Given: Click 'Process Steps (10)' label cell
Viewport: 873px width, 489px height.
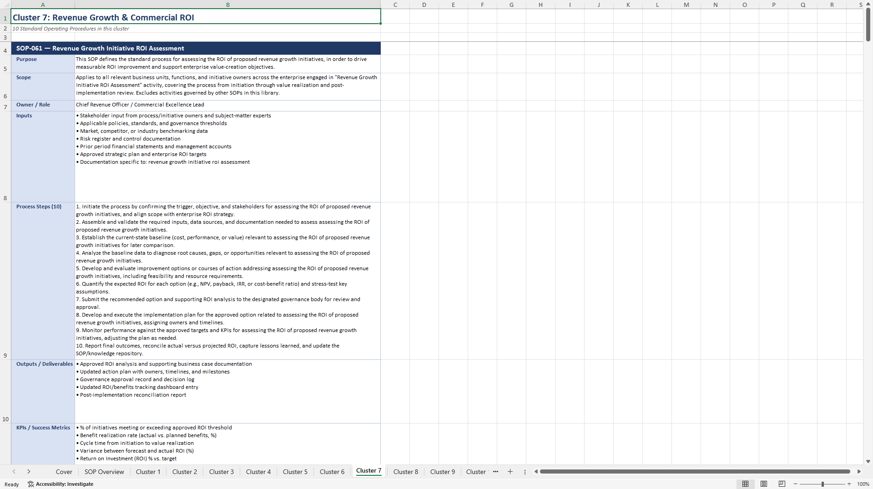Looking at the screenshot, I should (43, 281).
